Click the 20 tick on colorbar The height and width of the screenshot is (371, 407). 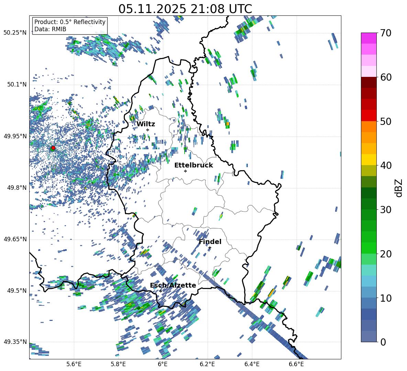coord(386,254)
